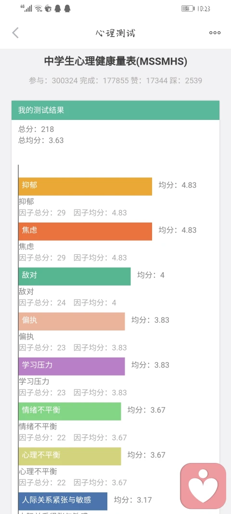Tap the pink heart floating icon
The height and width of the screenshot is (514, 231).
coord(203,486)
